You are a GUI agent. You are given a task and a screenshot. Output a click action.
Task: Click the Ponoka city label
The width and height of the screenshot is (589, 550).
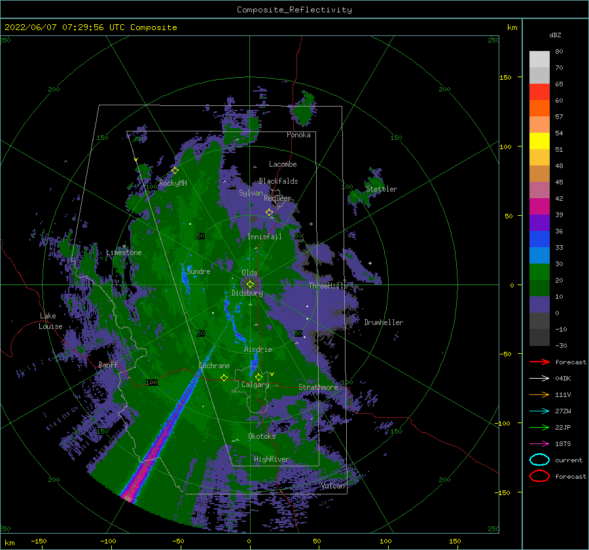pos(298,135)
